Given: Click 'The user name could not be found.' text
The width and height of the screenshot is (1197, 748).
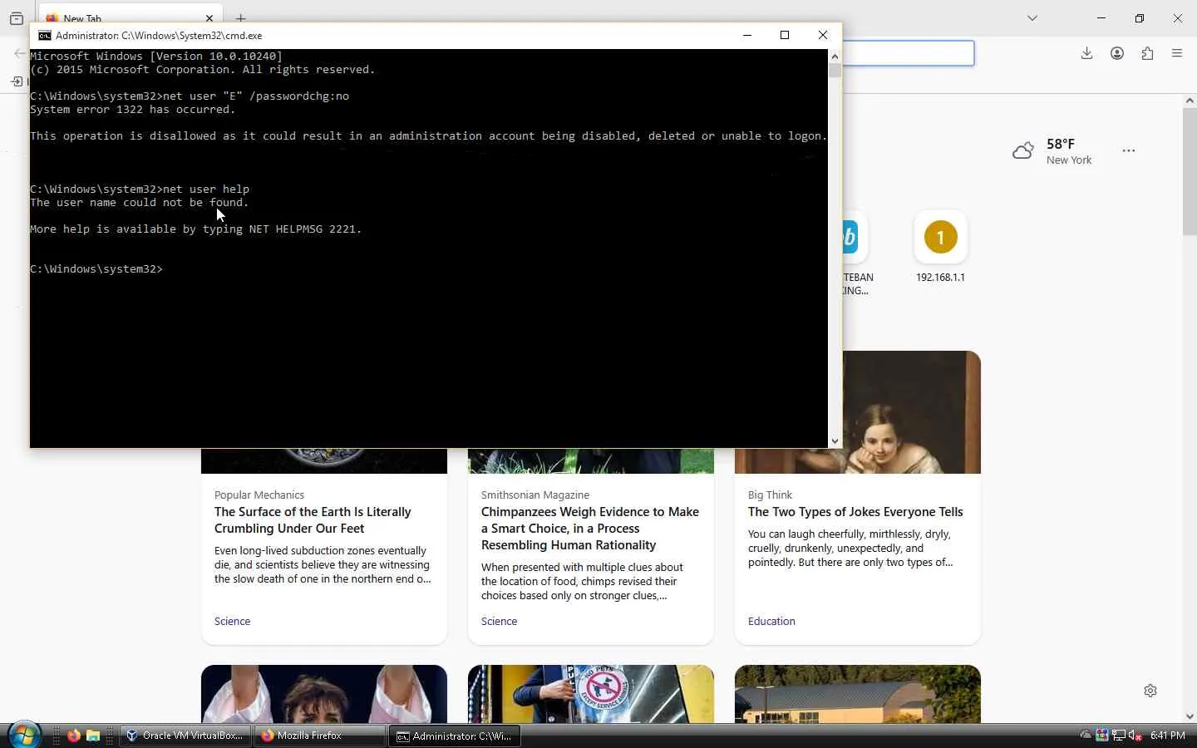Looking at the screenshot, I should pyautogui.click(x=140, y=203).
